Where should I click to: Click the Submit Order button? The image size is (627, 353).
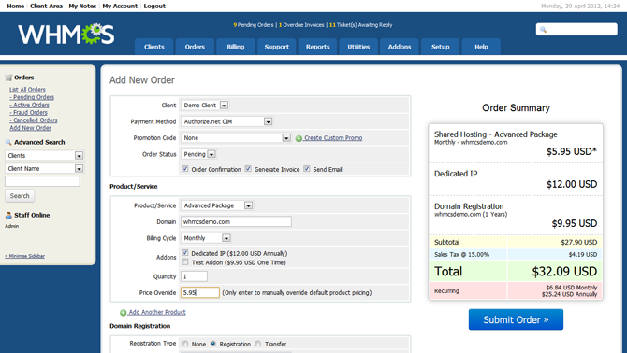[516, 319]
